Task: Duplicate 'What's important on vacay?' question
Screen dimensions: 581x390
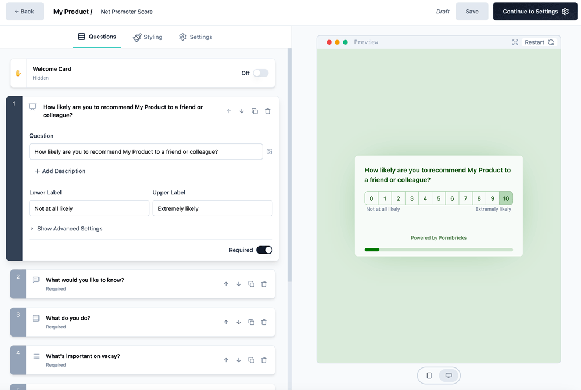Action: point(251,360)
